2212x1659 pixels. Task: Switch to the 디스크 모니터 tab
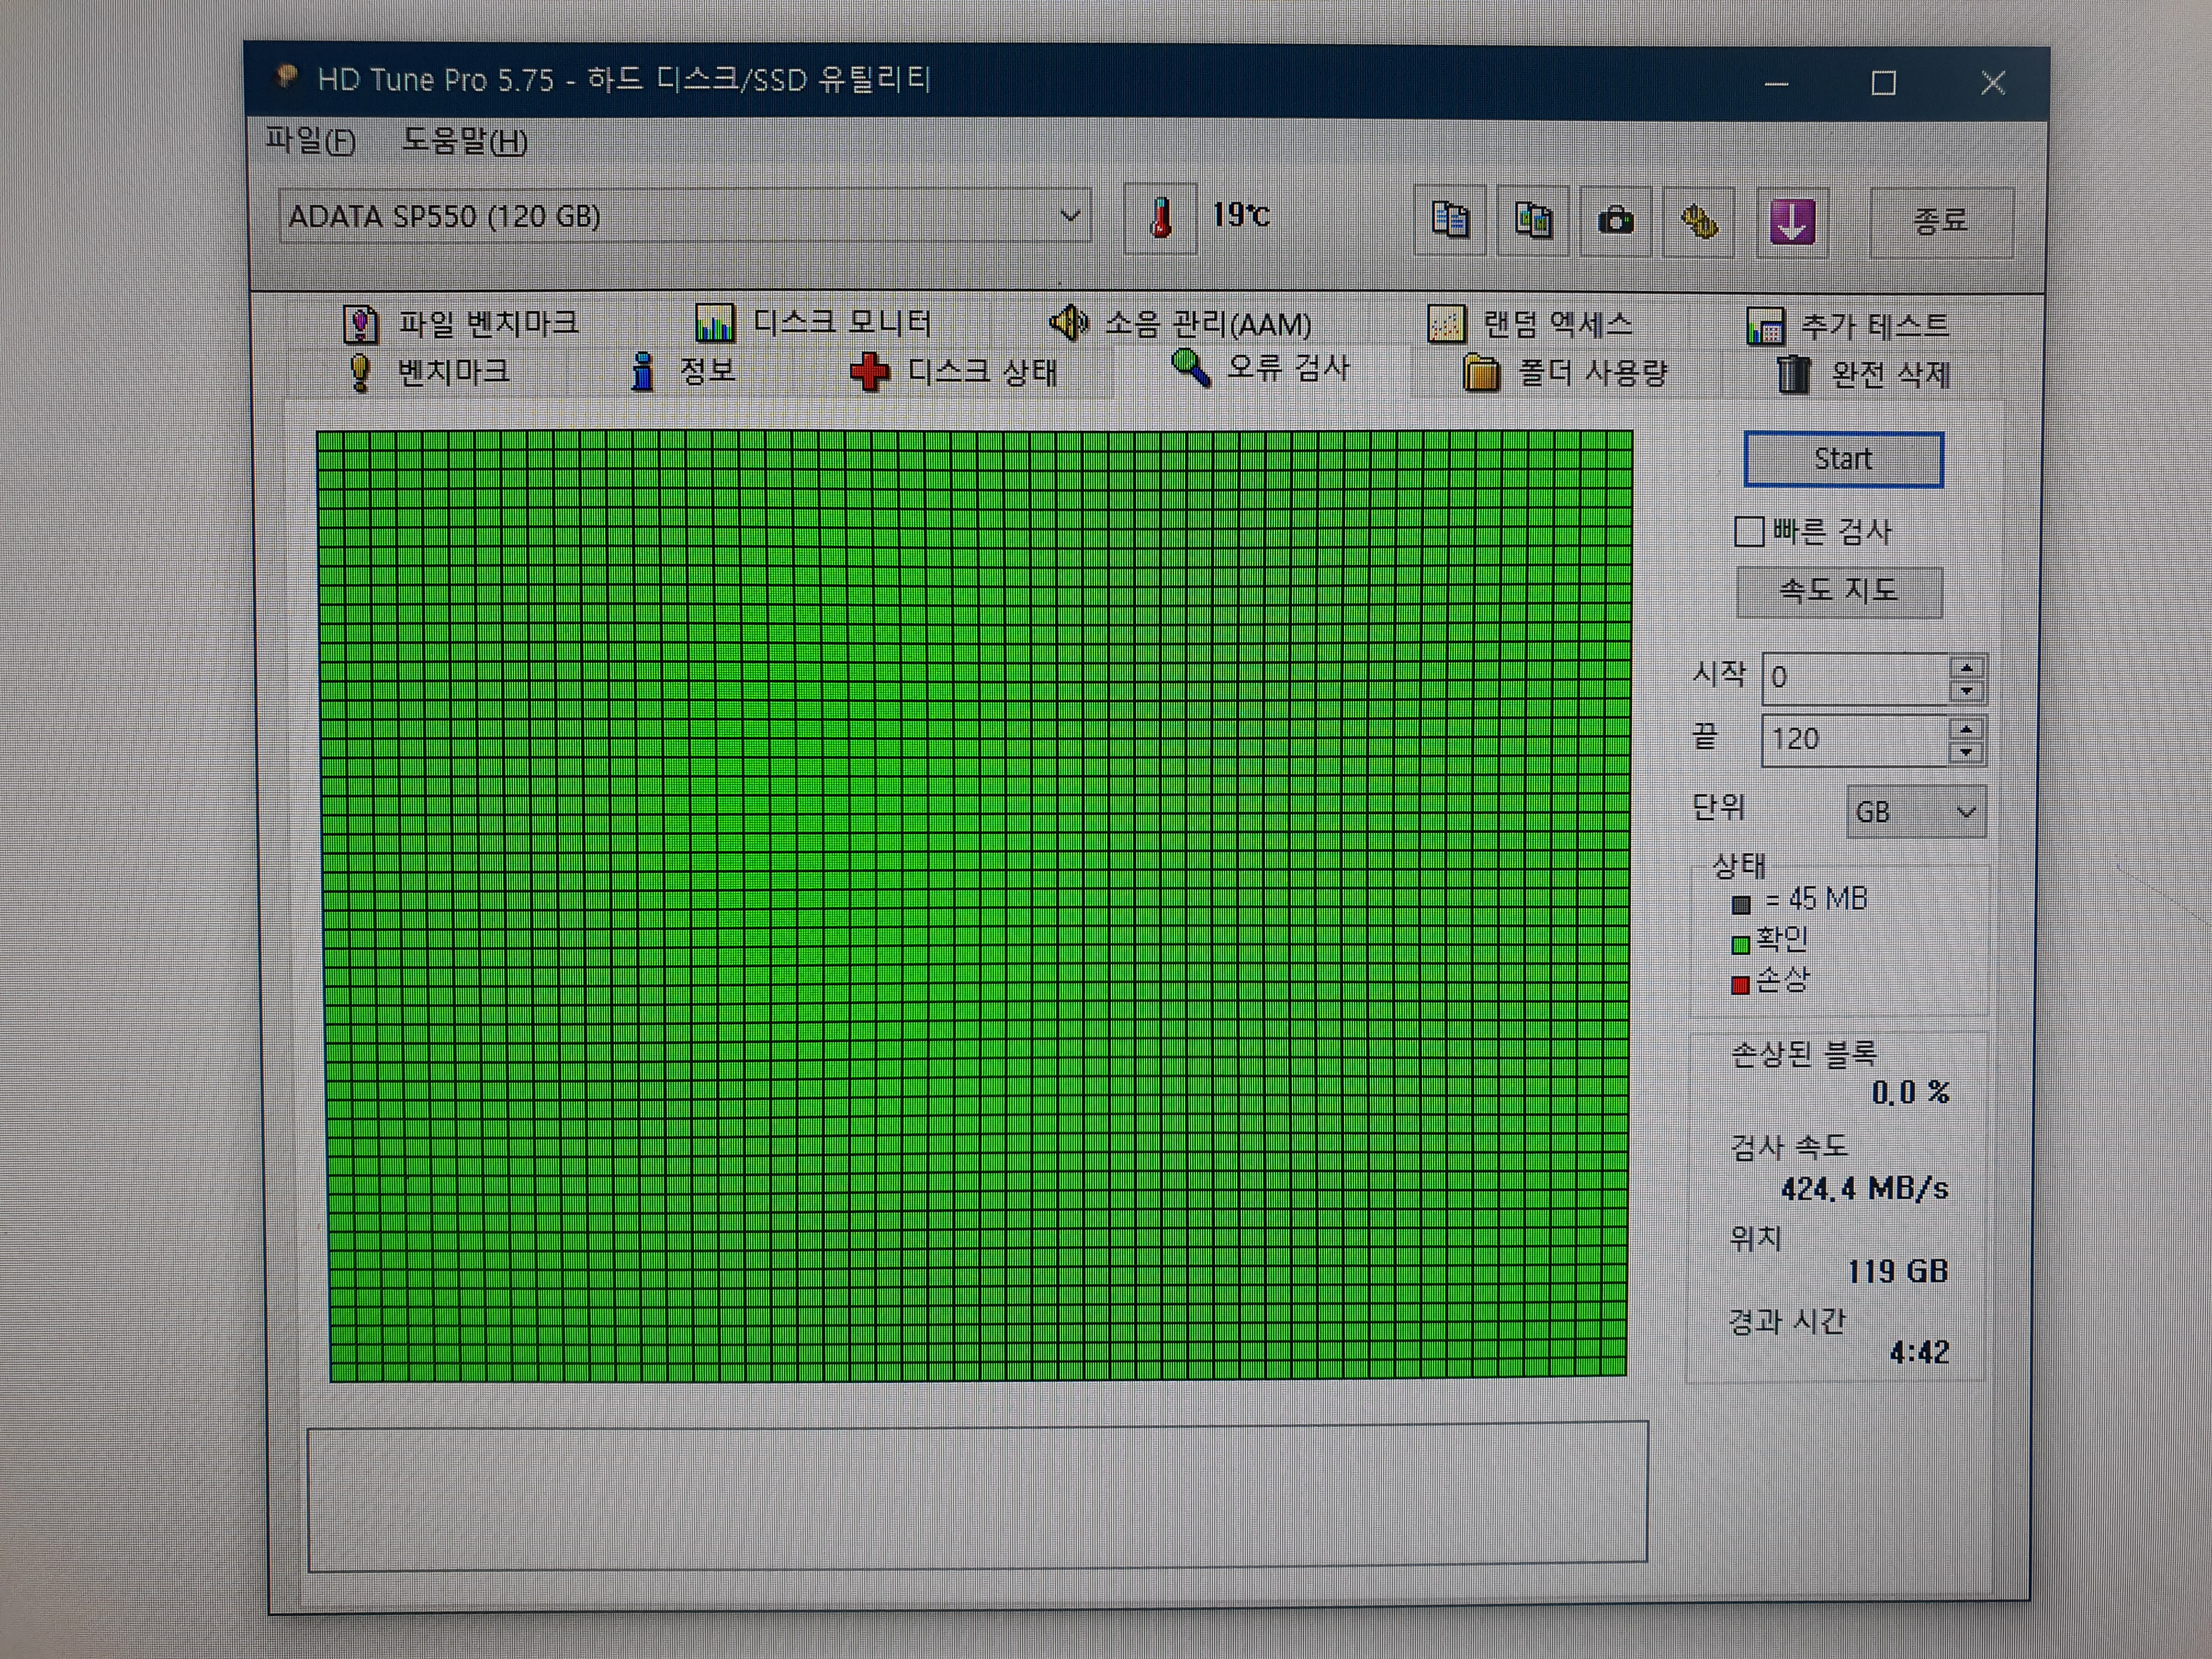coord(813,322)
